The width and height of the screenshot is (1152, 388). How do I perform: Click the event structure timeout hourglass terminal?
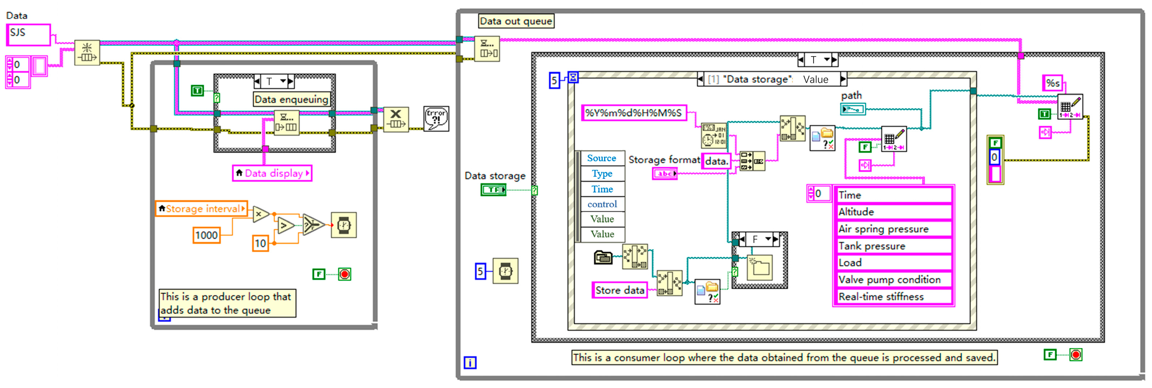[573, 77]
